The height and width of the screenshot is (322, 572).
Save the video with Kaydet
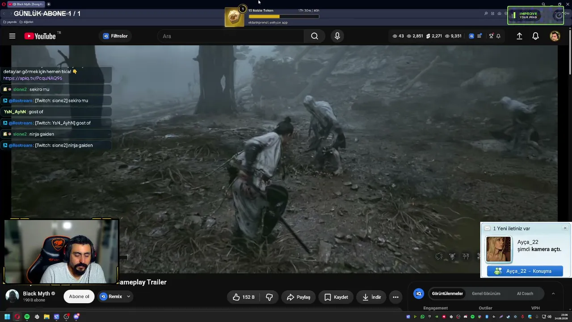coord(336,297)
